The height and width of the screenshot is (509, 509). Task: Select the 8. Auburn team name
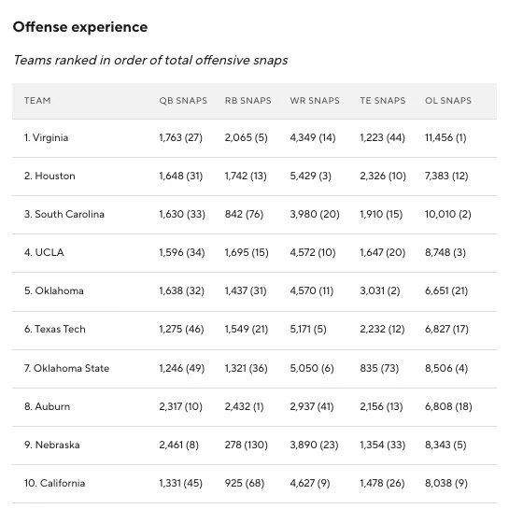47,407
